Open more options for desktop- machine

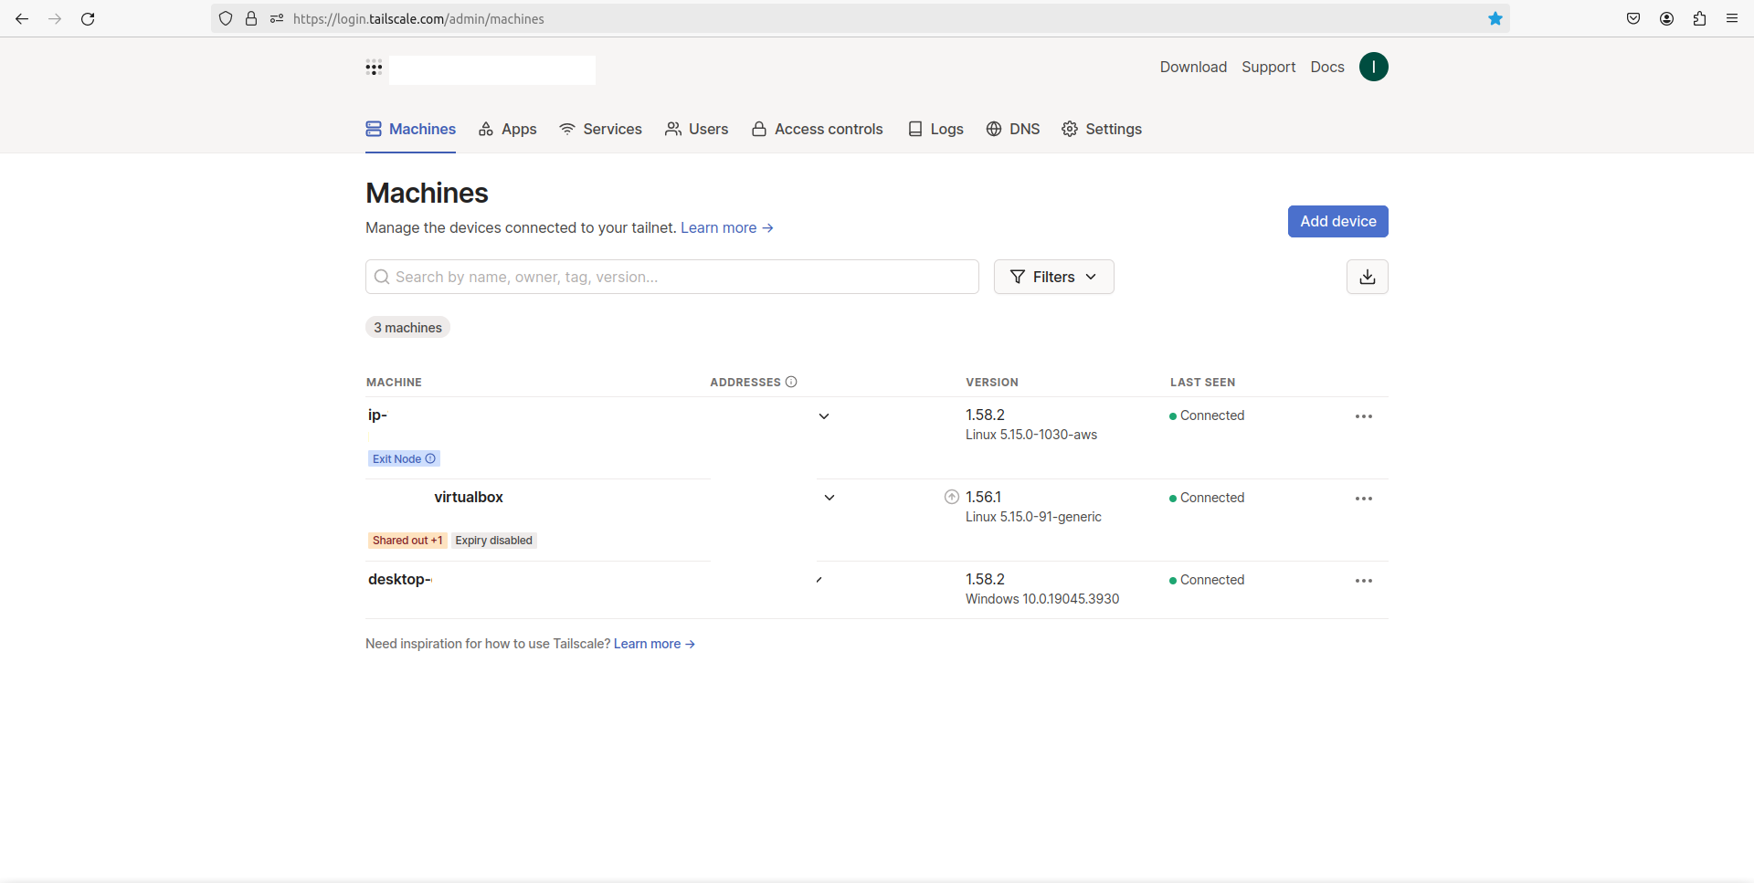point(1364,581)
